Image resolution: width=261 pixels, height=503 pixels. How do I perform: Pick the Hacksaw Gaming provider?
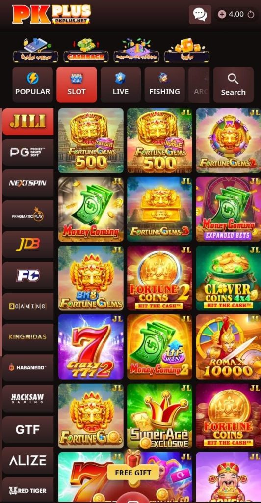coord(28,399)
